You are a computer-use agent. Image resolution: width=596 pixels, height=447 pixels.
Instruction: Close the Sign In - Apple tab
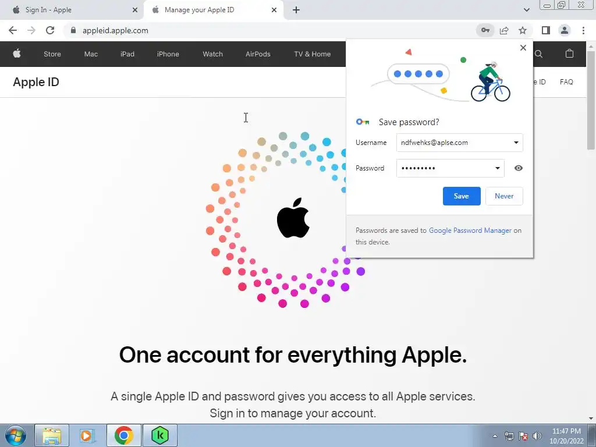tap(134, 10)
